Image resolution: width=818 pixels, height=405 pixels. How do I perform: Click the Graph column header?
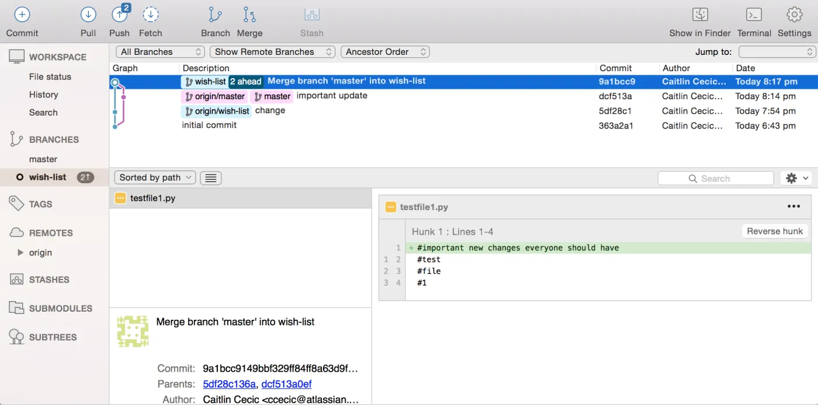tap(125, 68)
